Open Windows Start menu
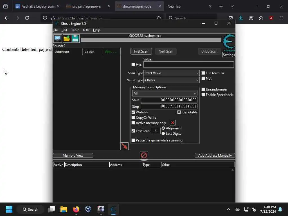288x216 pixels. 9,209
